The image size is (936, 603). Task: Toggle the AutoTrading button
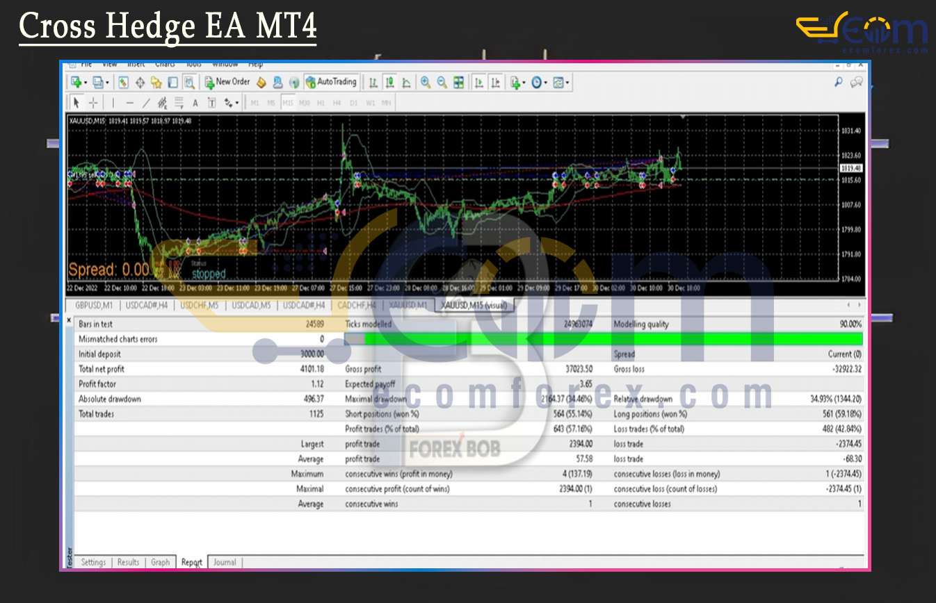click(x=331, y=82)
